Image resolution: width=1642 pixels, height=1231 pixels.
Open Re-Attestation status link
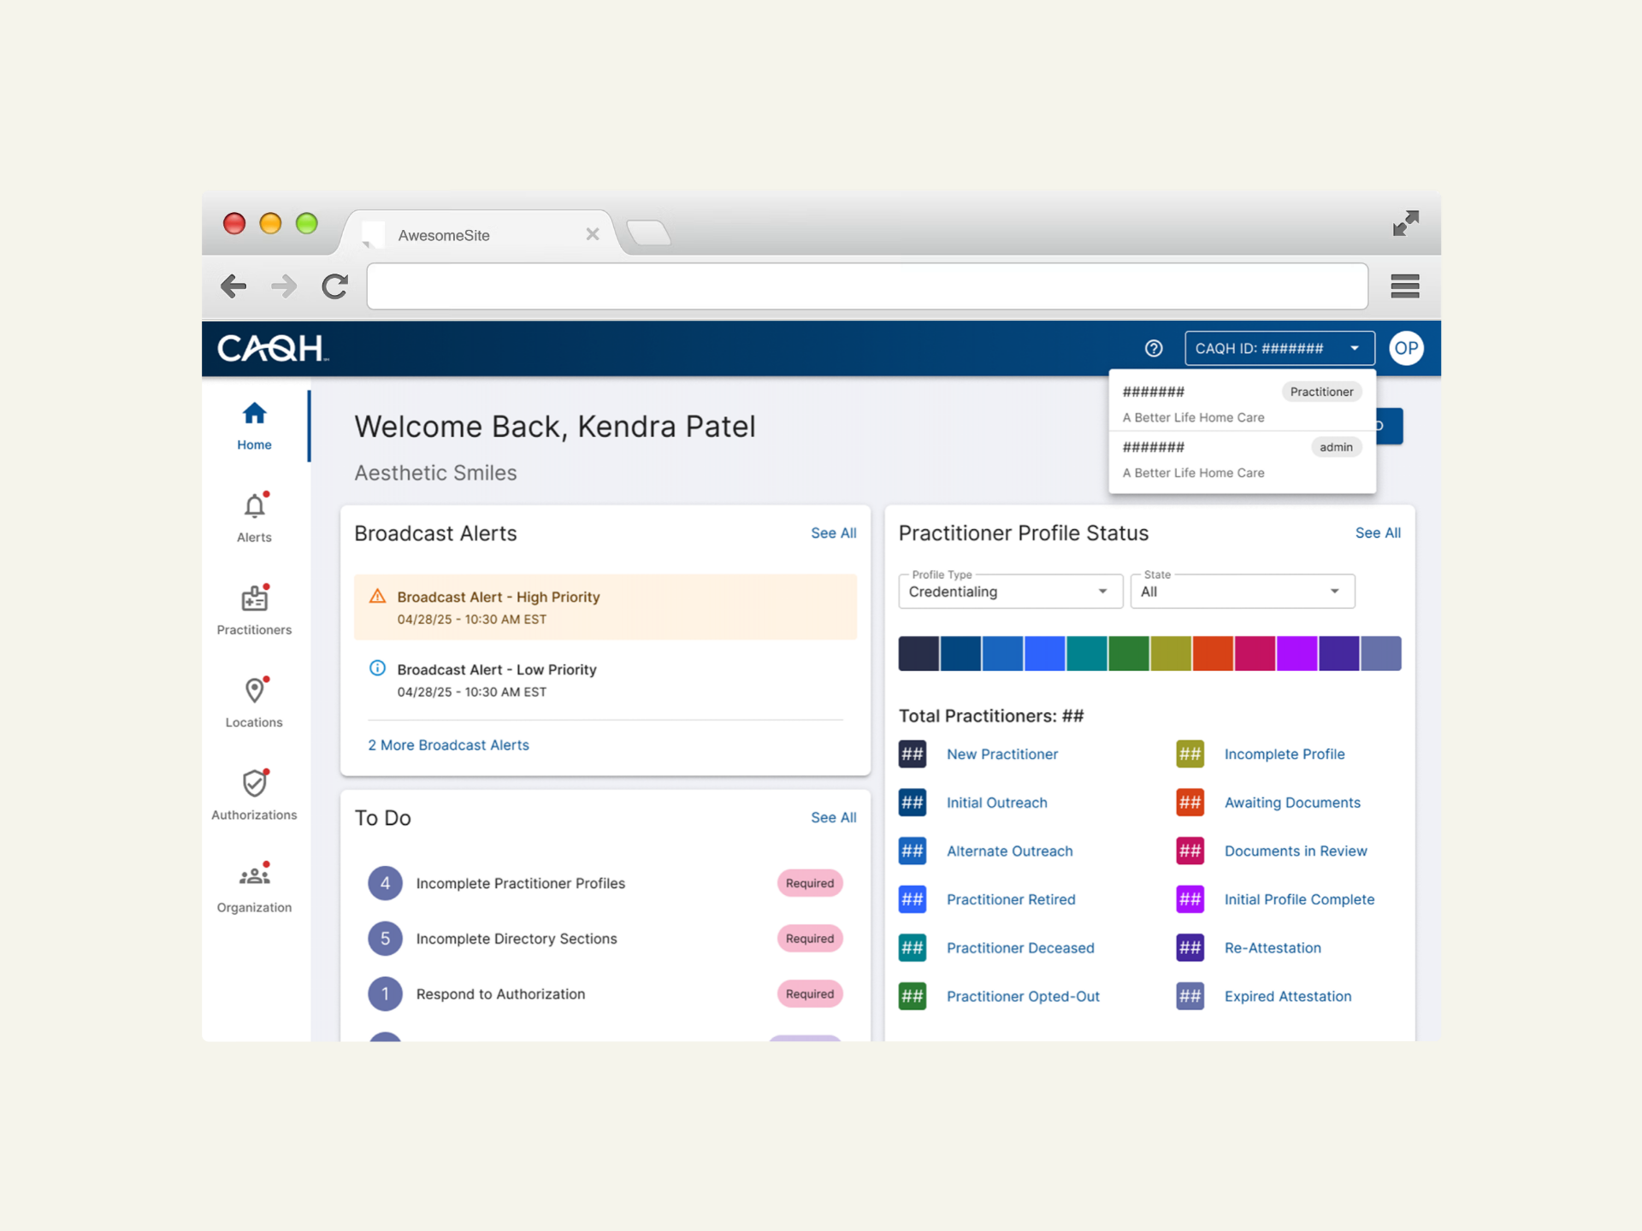(x=1273, y=947)
